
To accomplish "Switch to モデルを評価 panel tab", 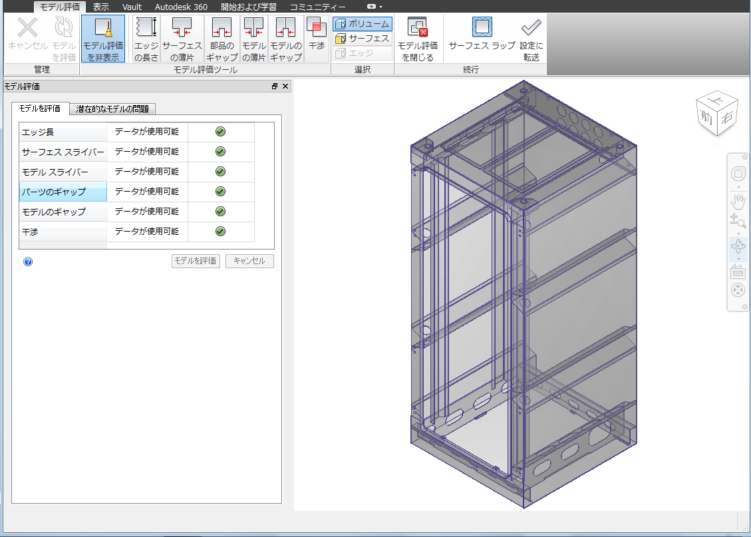I will (x=40, y=108).
